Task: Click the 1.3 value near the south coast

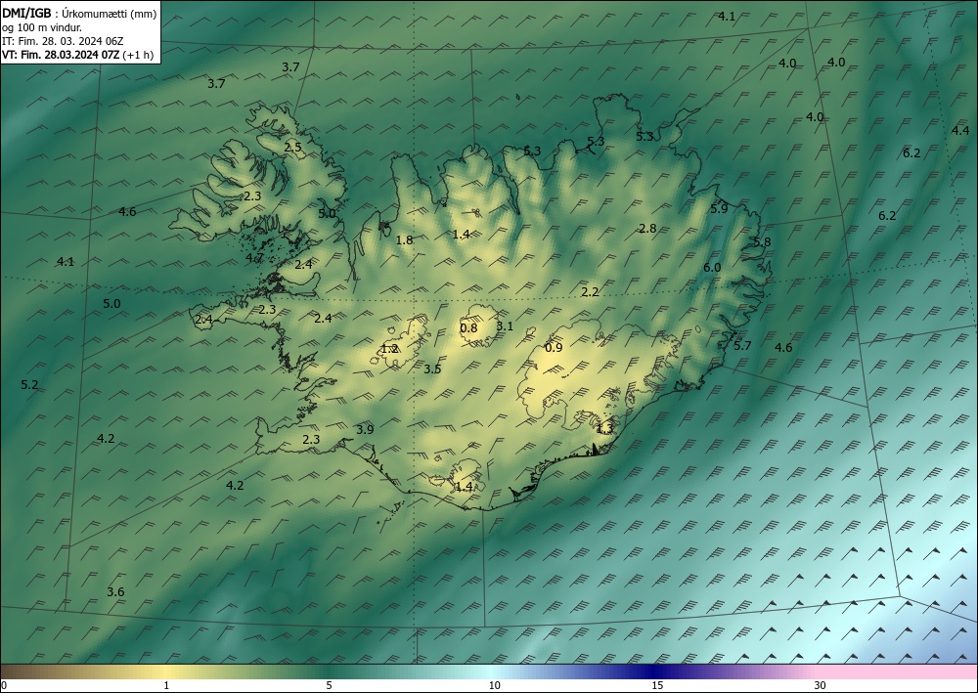Action: [x=605, y=428]
